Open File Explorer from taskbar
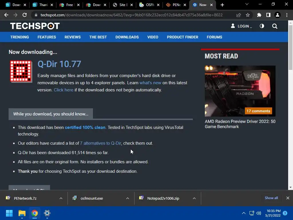The image size is (293, 220). pyautogui.click(x=22, y=213)
